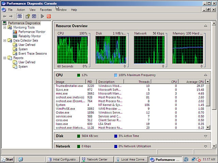Image resolution: width=218 pixels, height=163 pixels.
Task: Click the blue Disk Active Time swatch
Action: (115, 136)
